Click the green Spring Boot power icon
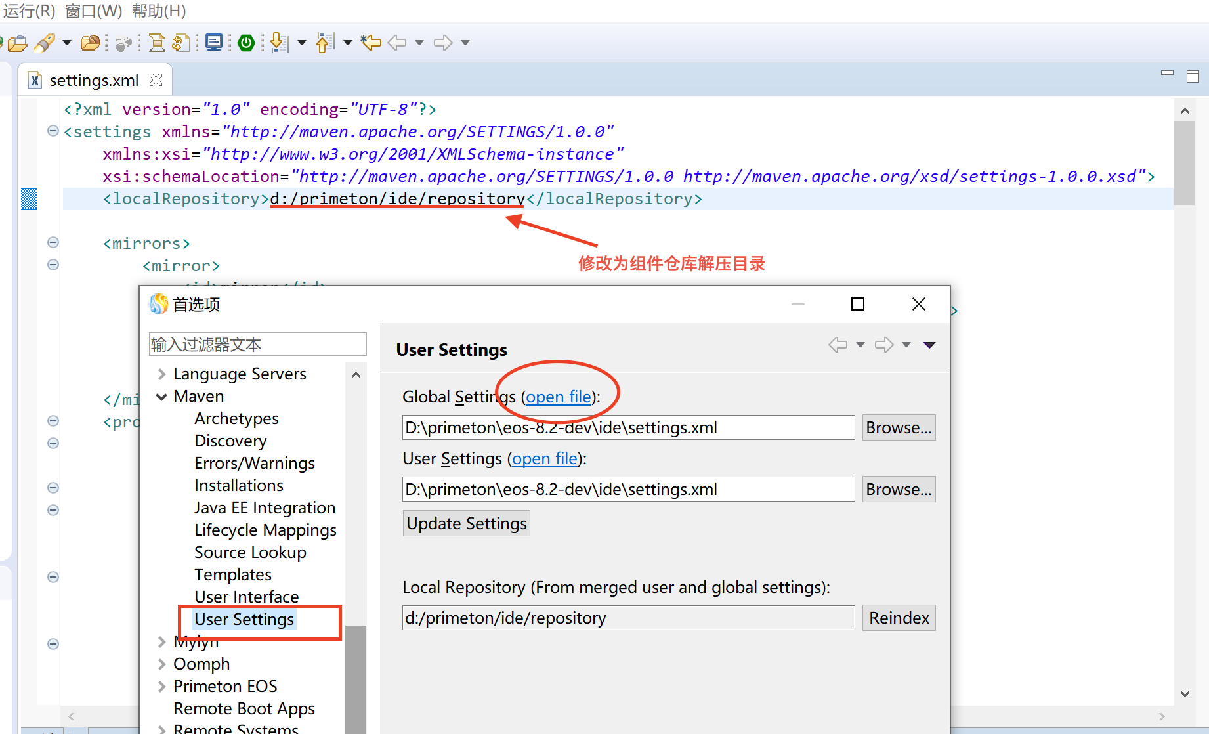The image size is (1209, 734). tap(246, 43)
